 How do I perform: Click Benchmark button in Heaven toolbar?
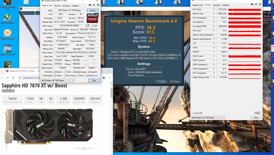tap(27, 13)
